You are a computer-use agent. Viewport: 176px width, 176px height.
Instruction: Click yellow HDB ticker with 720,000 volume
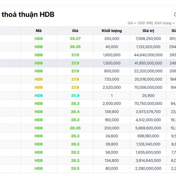[x=39, y=79]
